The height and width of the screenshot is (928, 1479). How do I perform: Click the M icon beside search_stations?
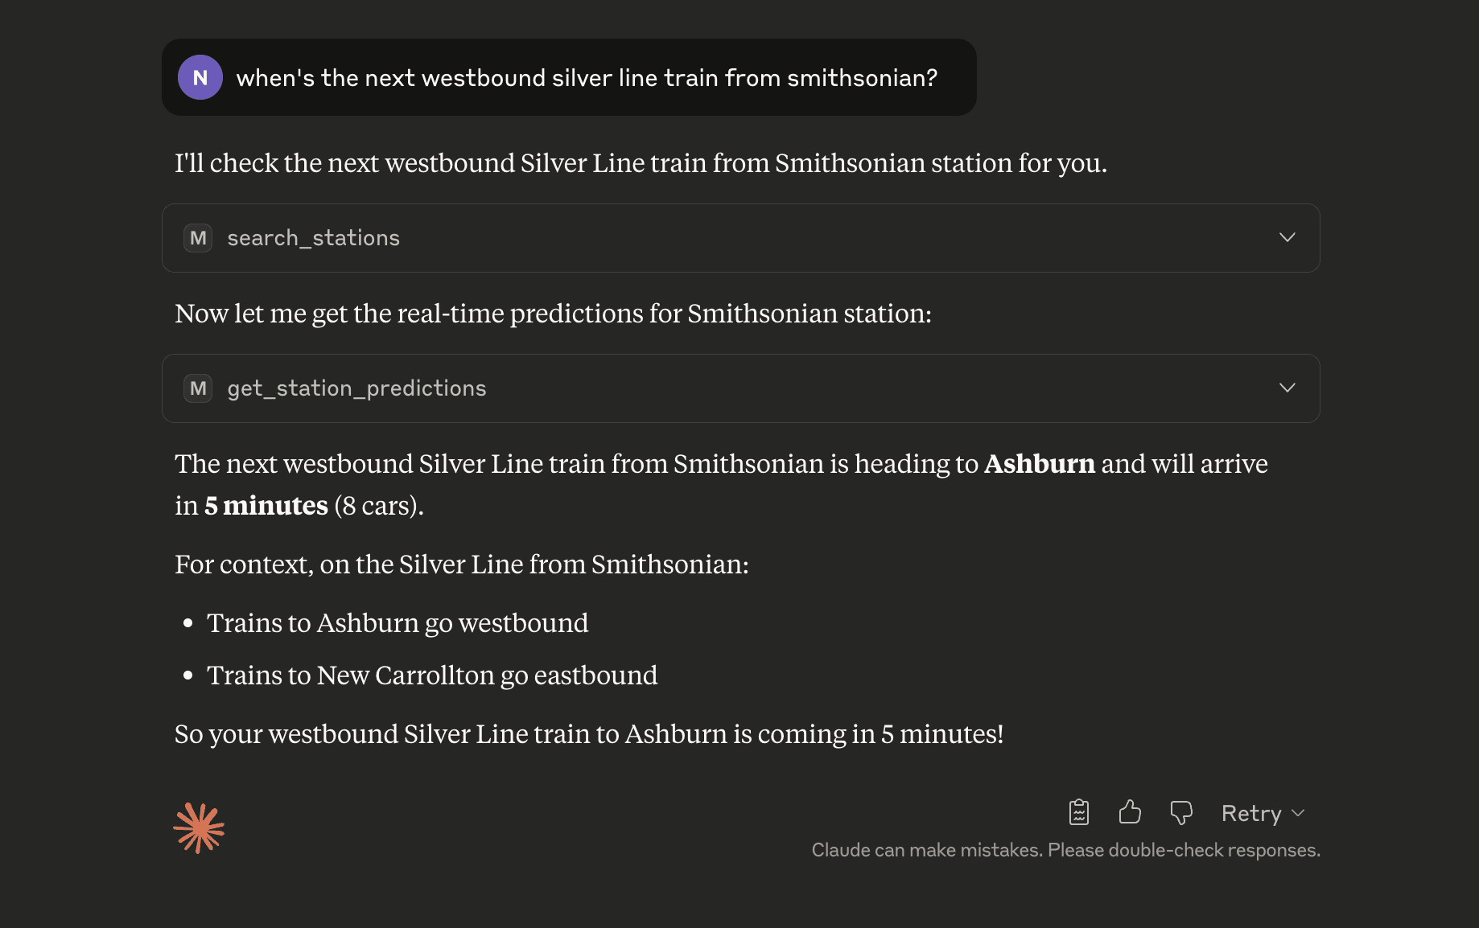(198, 238)
